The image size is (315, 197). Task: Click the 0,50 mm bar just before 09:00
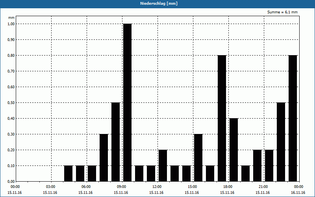tap(115, 142)
